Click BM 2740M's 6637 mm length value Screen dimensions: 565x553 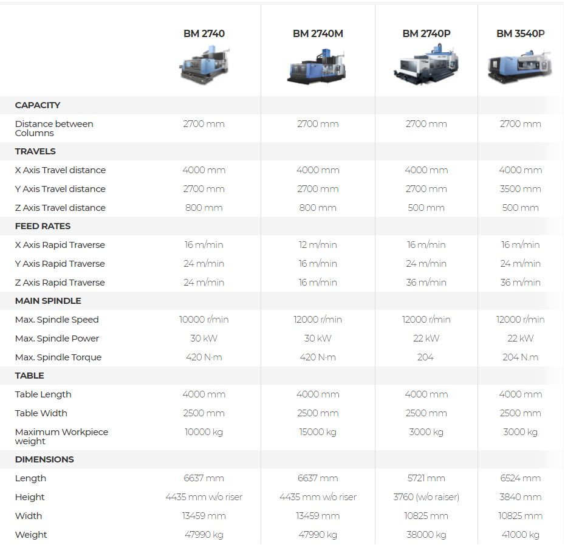click(318, 478)
